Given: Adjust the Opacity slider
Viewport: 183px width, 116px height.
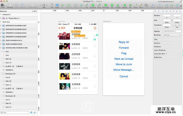Looking at the screenshot, I should [164, 31].
